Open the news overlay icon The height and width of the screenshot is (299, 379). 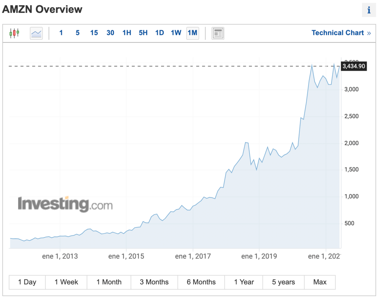(218, 33)
